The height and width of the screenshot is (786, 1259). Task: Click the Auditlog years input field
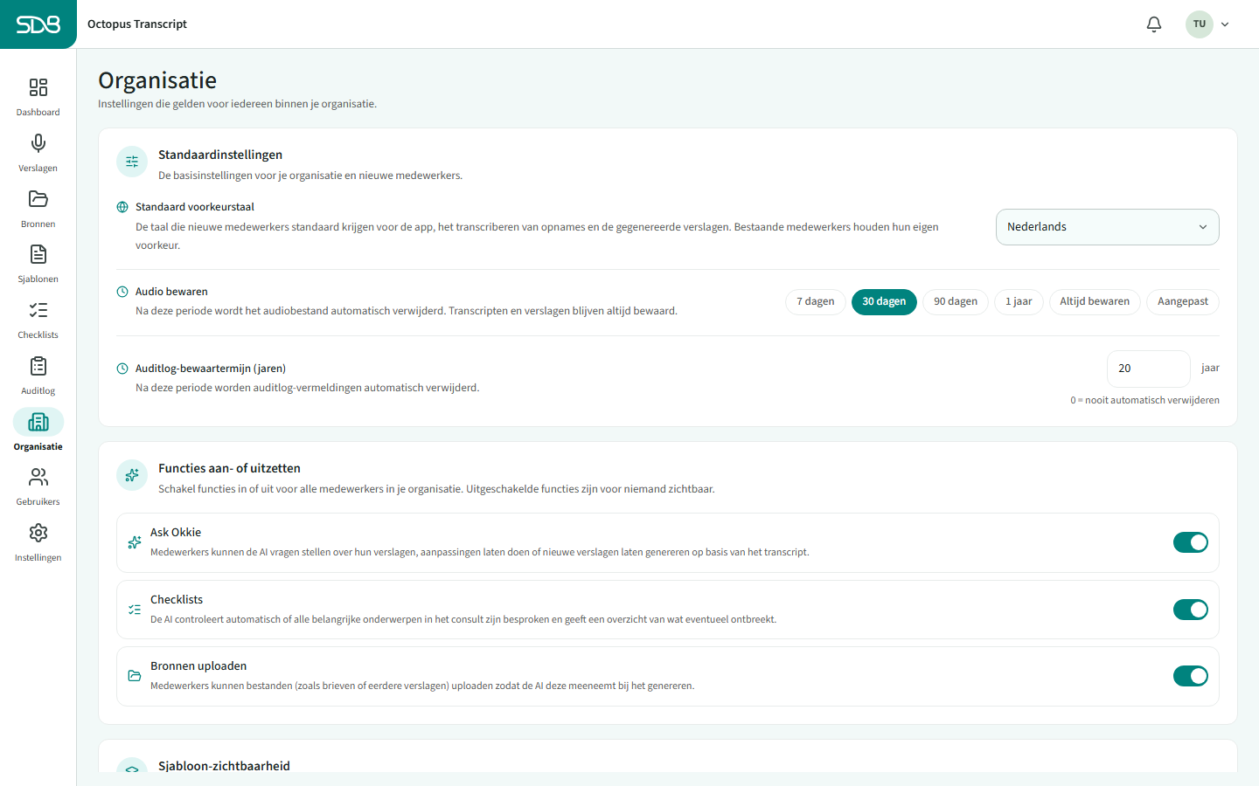click(x=1149, y=369)
